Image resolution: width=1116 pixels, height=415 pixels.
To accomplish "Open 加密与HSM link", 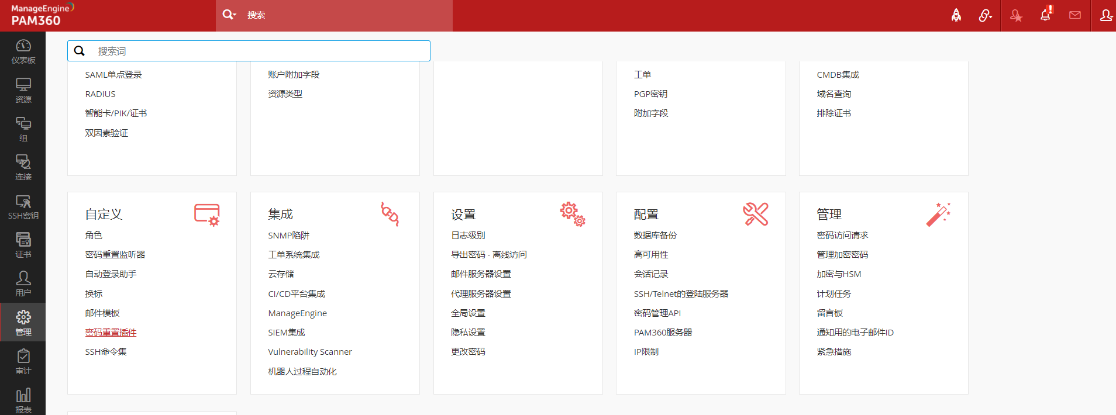I will 839,274.
